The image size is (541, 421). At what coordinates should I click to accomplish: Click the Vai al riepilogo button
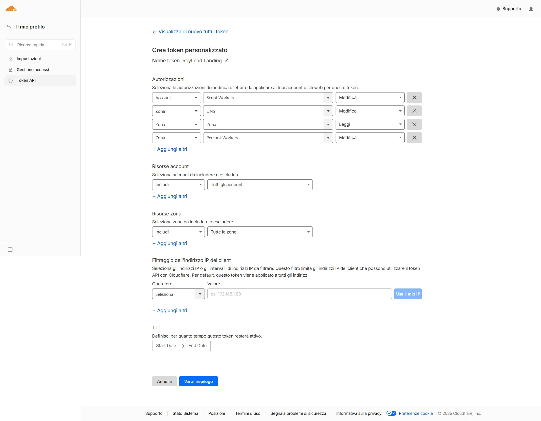(x=198, y=381)
